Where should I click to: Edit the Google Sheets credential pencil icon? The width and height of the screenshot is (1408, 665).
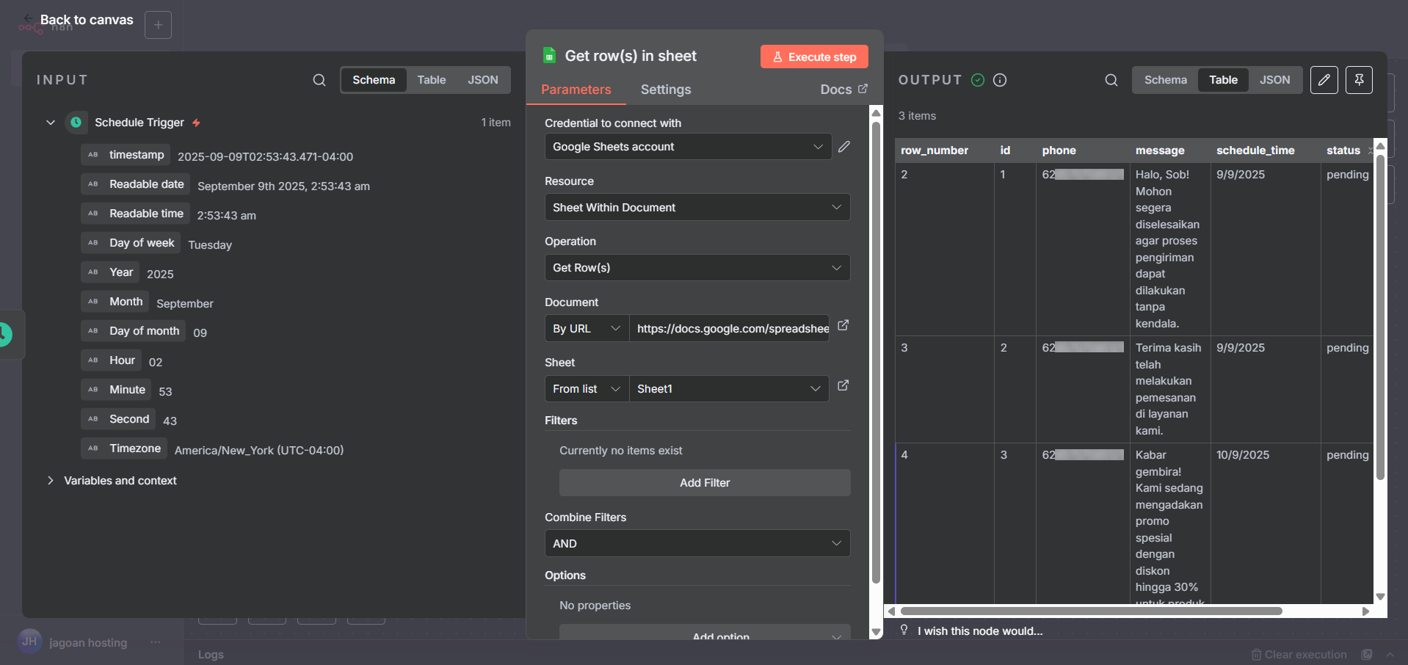point(844,146)
